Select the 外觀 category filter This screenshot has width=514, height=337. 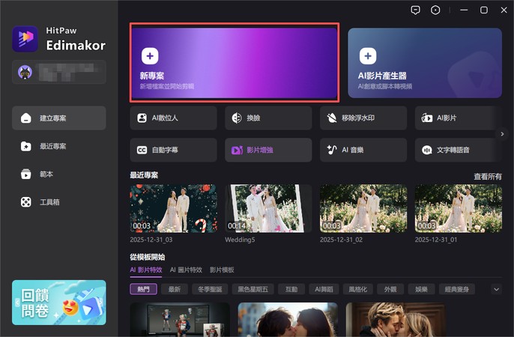coord(390,289)
